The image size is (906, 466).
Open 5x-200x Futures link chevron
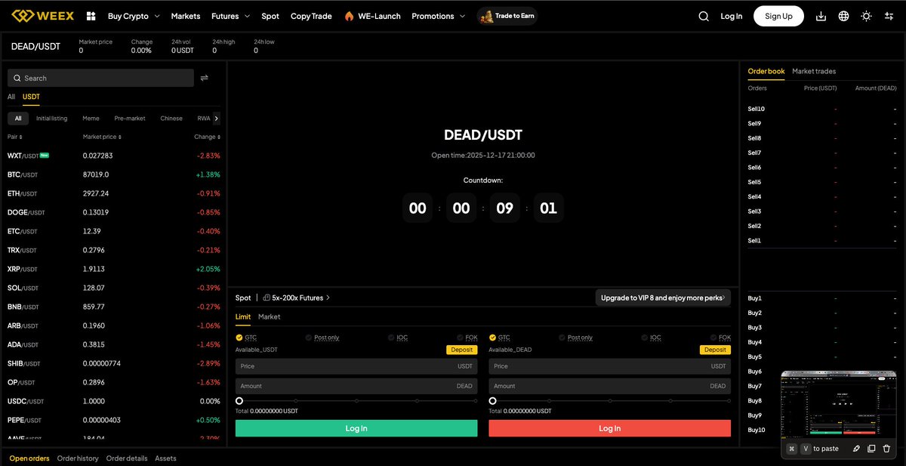pyautogui.click(x=328, y=298)
